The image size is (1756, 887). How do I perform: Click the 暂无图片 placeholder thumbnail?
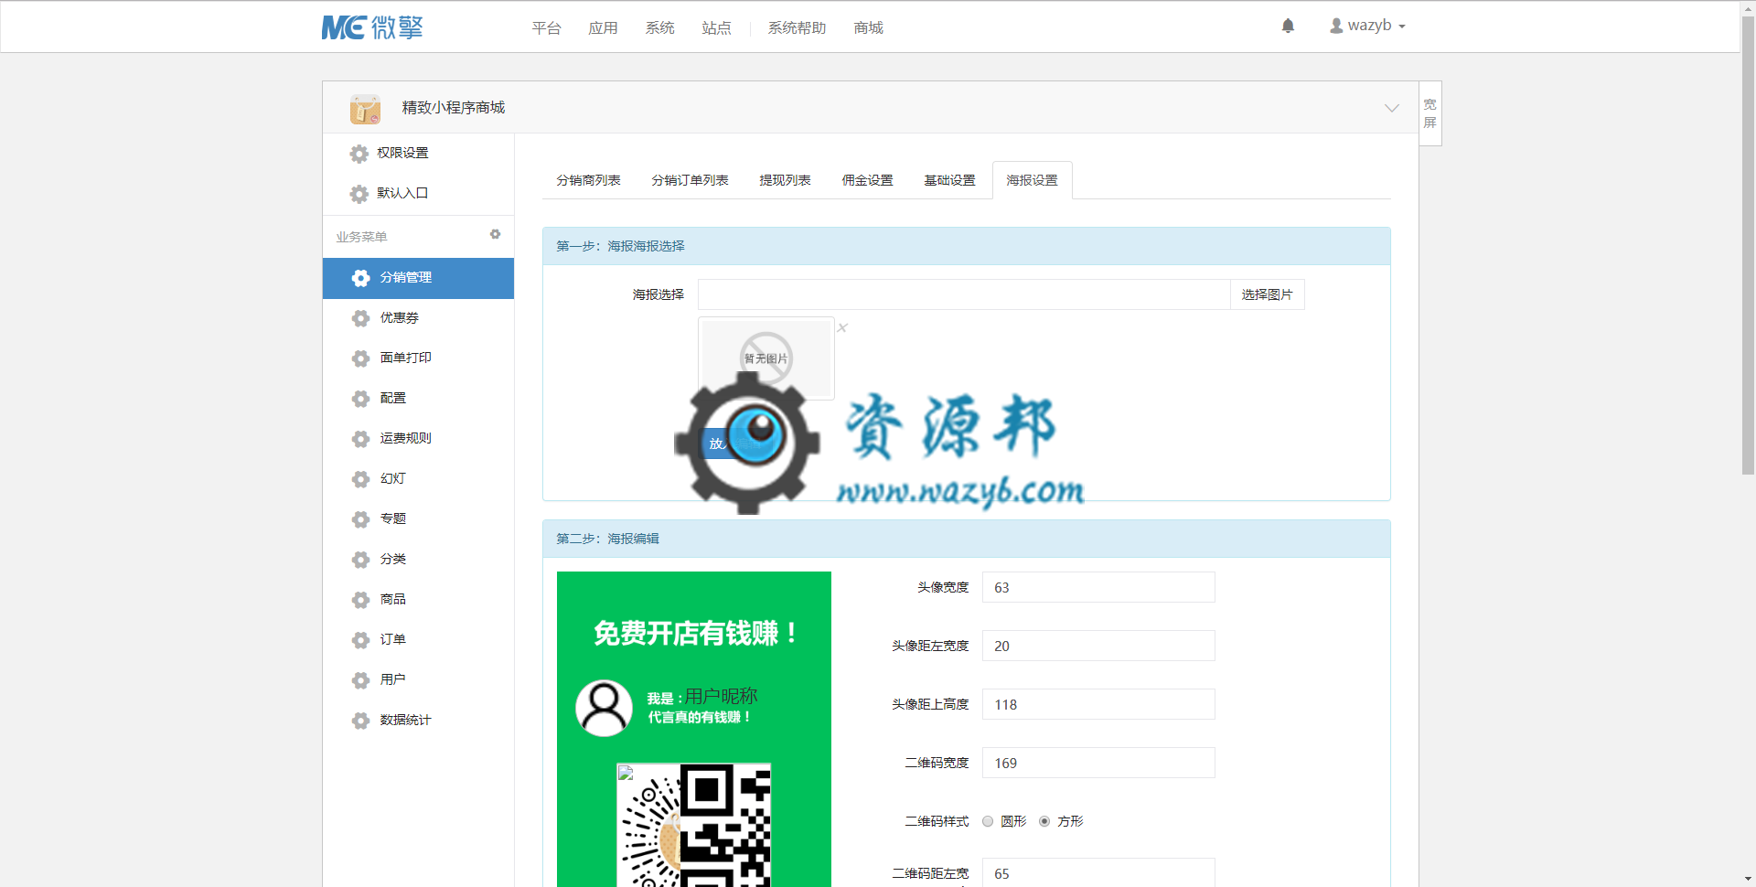pyautogui.click(x=766, y=358)
